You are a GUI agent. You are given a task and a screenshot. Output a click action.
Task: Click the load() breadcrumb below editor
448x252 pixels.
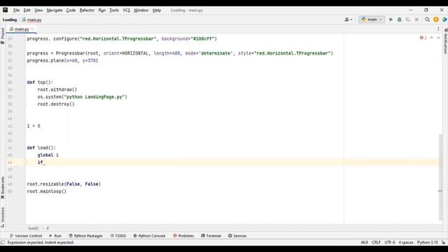click(33, 228)
